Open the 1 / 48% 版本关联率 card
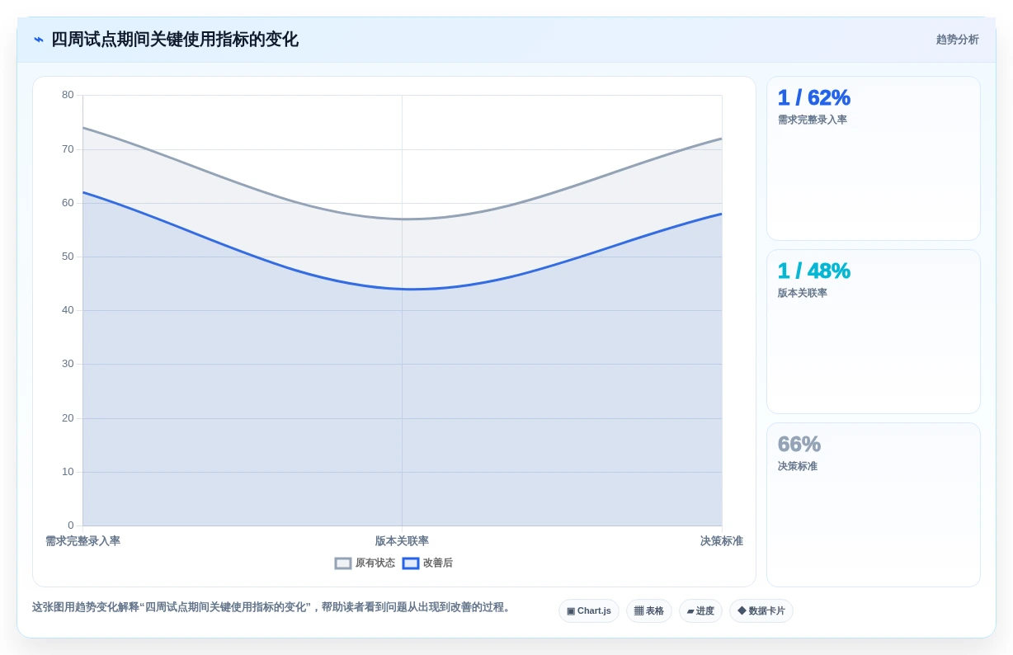This screenshot has height=655, width=1013. pyautogui.click(x=874, y=332)
